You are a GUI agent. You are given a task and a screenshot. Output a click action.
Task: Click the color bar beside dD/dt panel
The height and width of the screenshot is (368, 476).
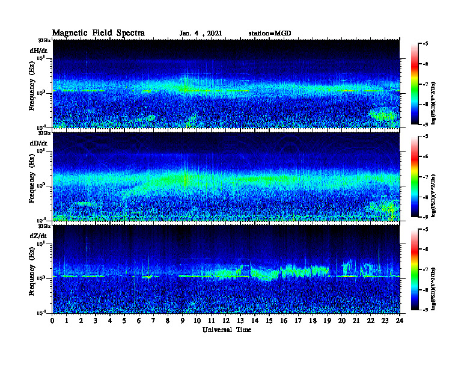[x=415, y=177]
